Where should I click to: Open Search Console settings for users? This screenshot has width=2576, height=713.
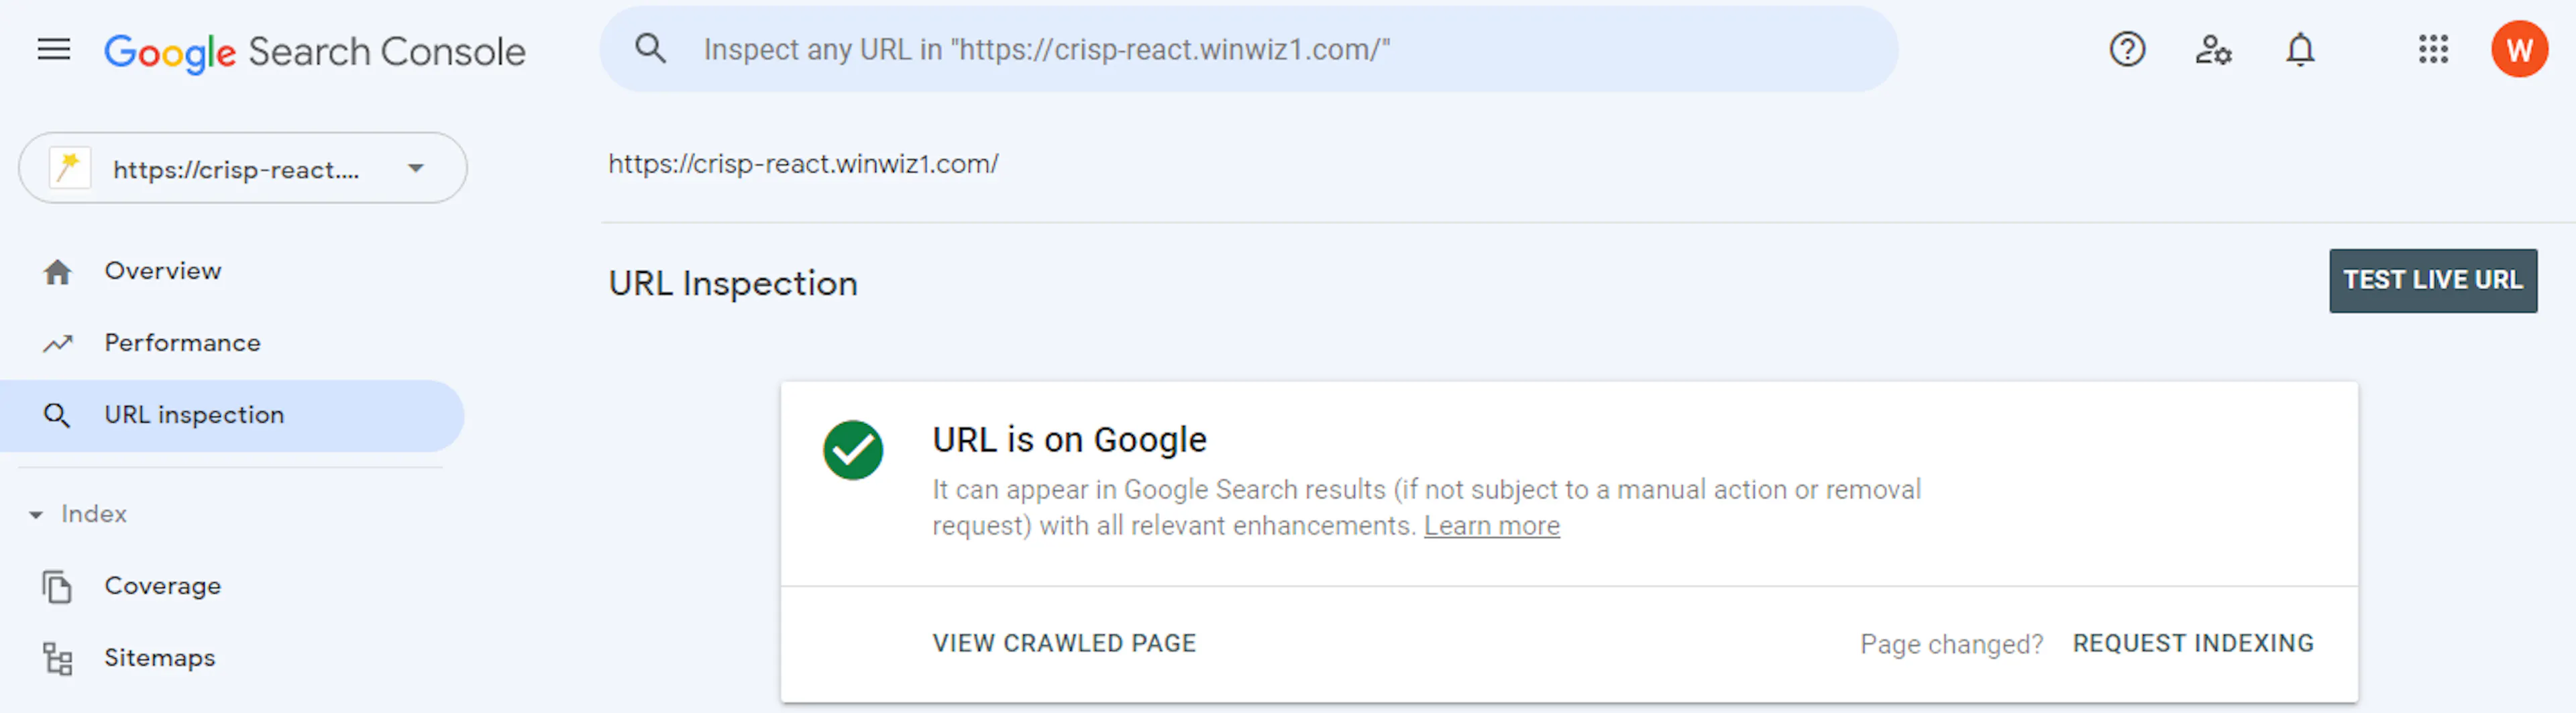point(2213,49)
